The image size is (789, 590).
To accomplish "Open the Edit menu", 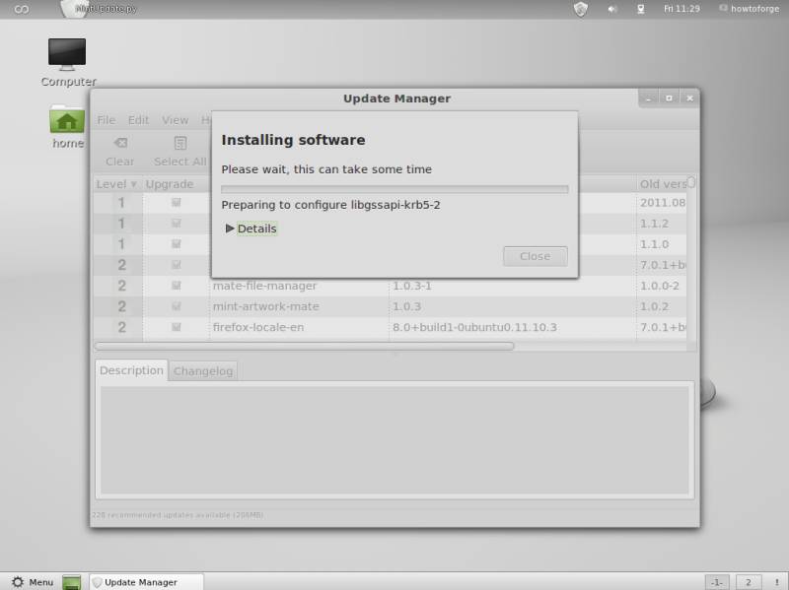I will (138, 120).
